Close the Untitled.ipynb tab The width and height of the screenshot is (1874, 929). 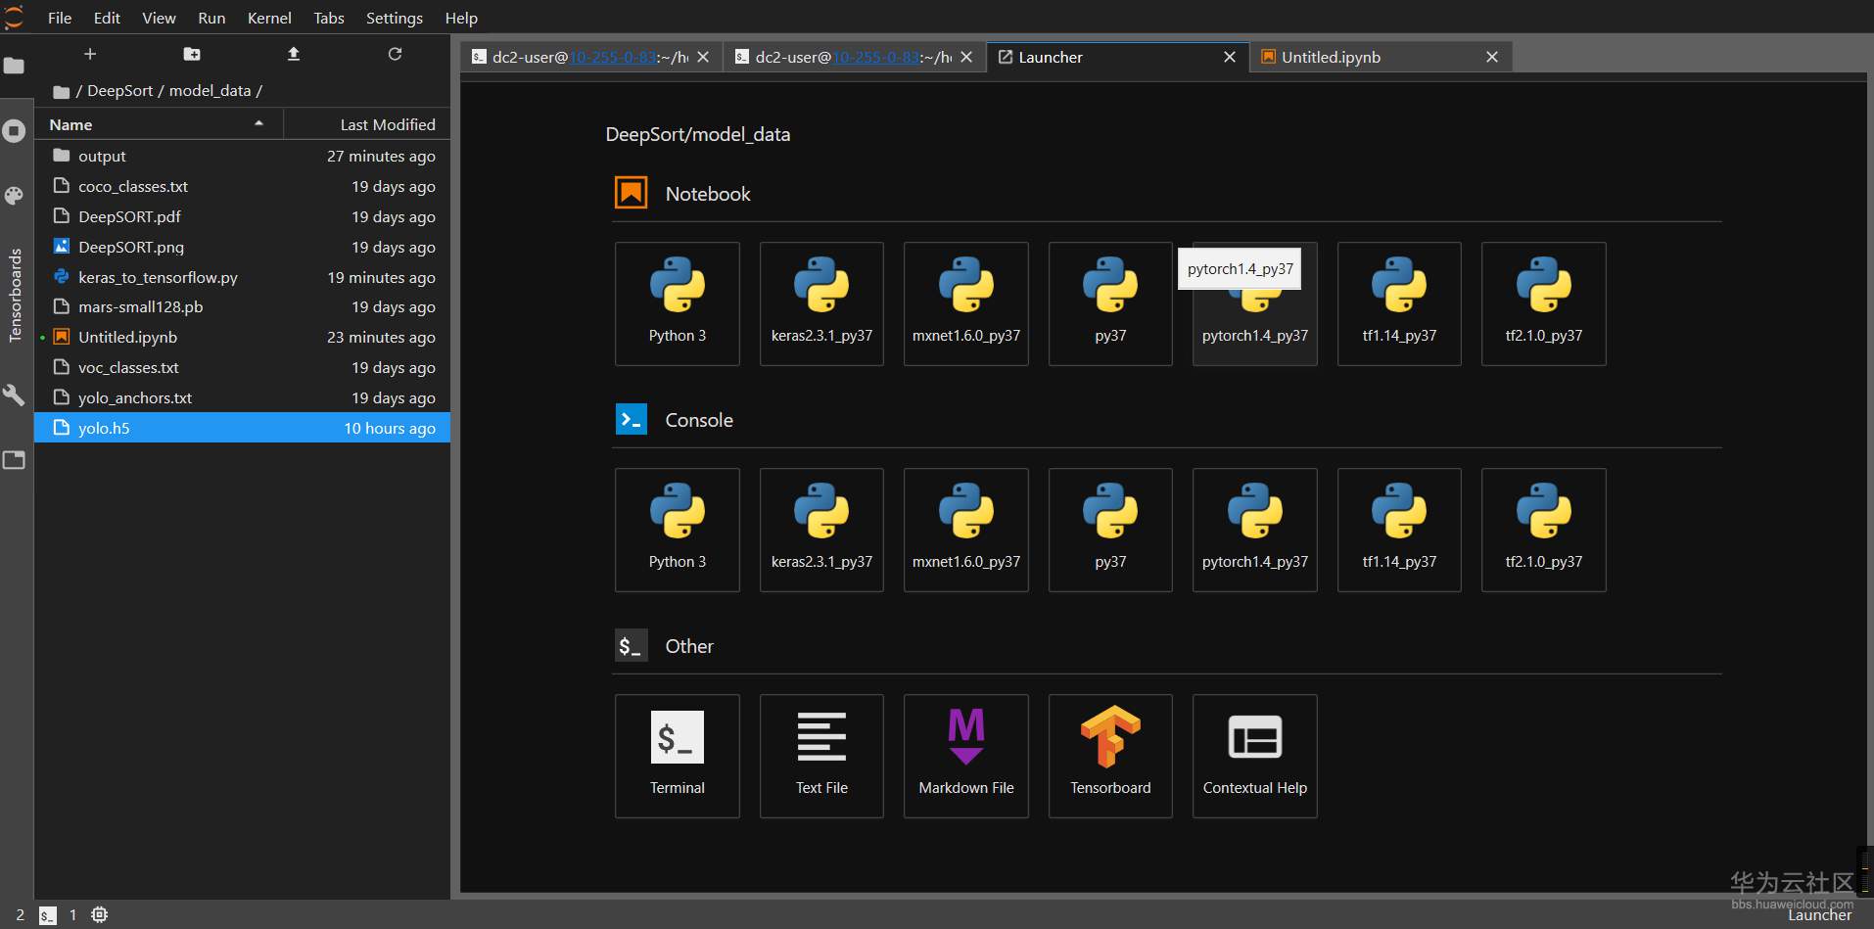point(1492,57)
